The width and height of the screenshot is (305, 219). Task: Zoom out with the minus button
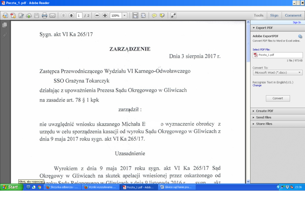pyautogui.click(x=97, y=15)
